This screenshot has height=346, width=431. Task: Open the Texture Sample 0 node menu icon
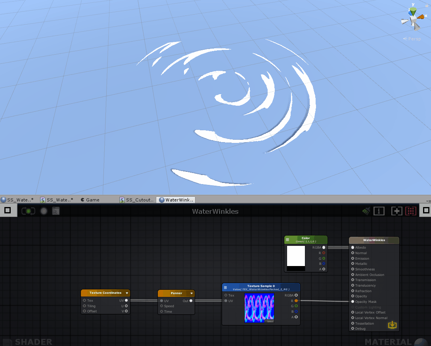coord(226,287)
